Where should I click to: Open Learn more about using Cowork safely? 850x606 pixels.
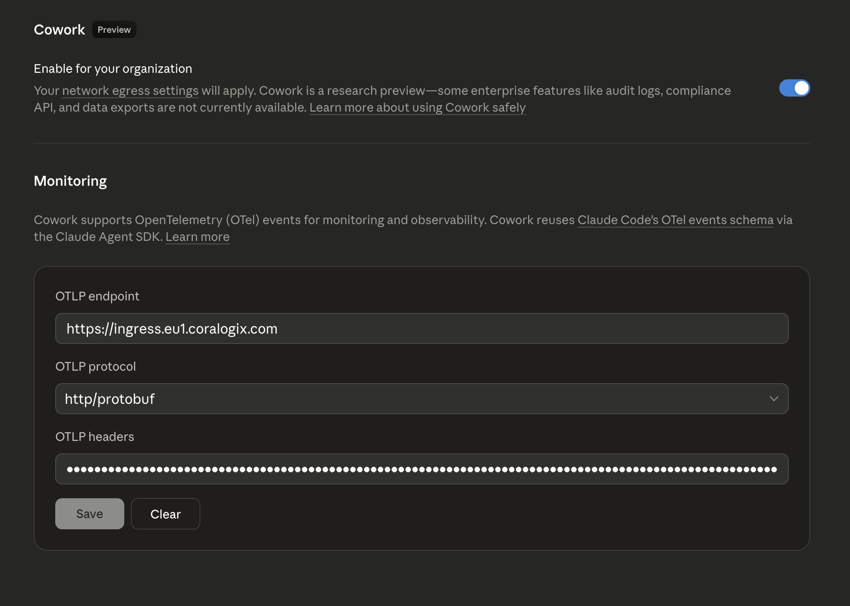pos(417,108)
